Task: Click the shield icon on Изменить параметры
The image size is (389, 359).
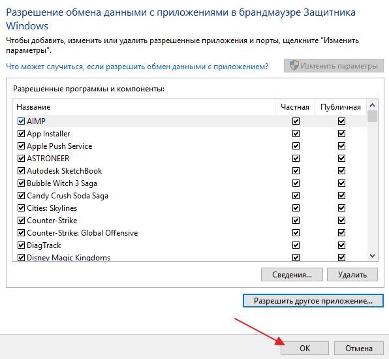Action: point(294,65)
